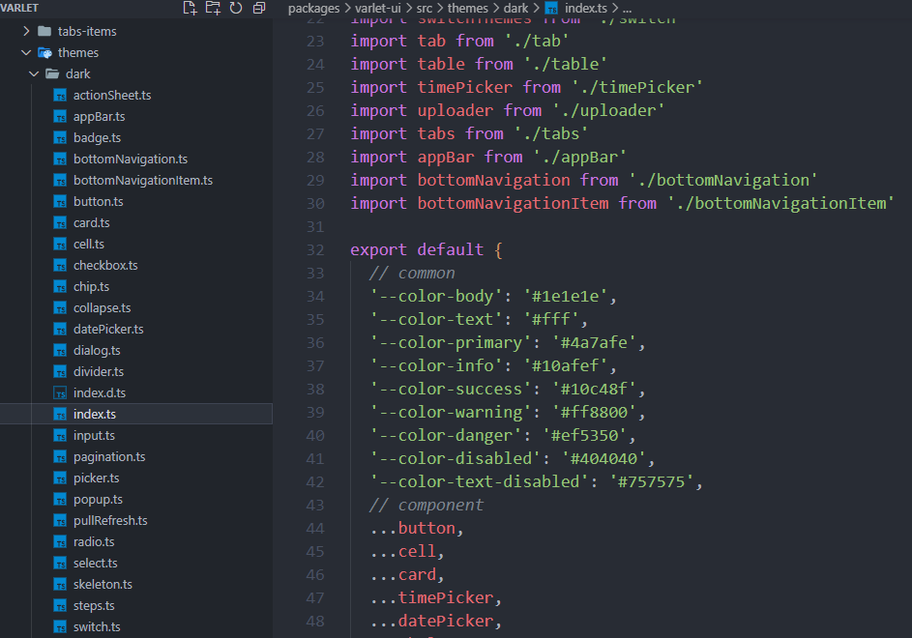Click 'index.ts' in the breadcrumb
The image size is (912, 638).
tap(586, 8)
